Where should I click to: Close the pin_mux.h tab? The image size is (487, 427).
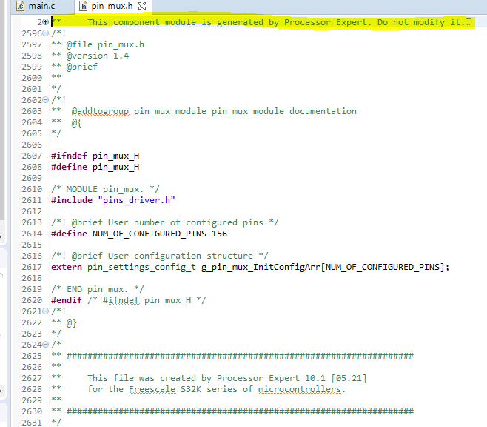[x=142, y=6]
